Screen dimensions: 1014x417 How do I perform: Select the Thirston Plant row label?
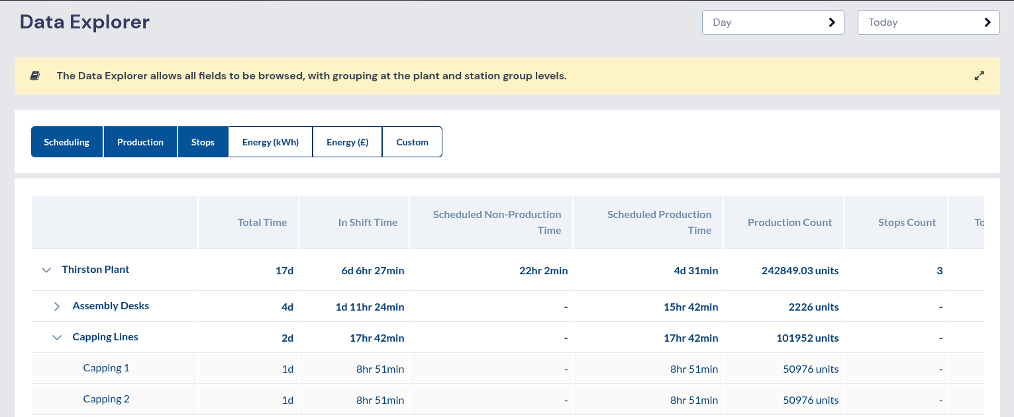coord(95,270)
